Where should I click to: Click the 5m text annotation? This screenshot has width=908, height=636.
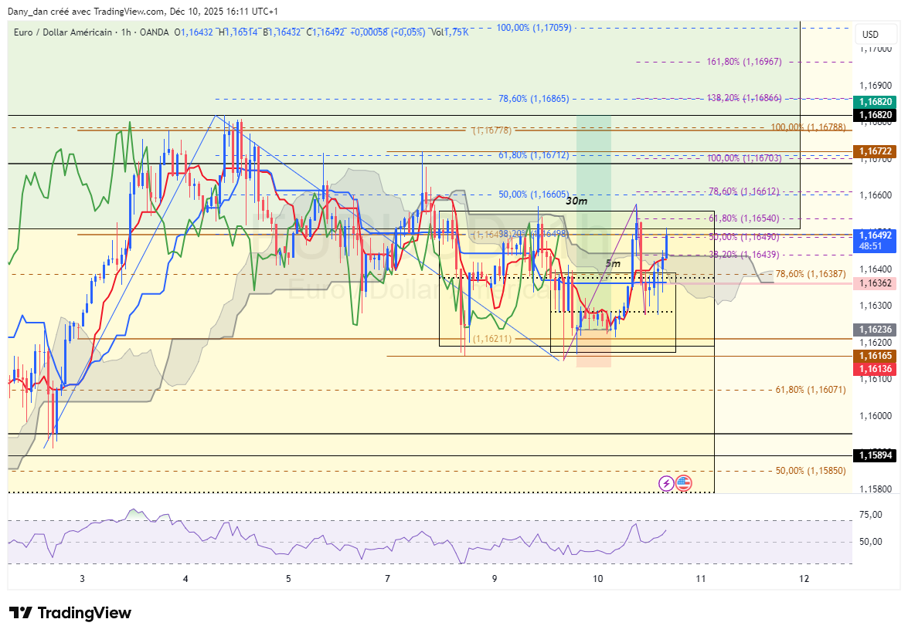click(x=613, y=264)
